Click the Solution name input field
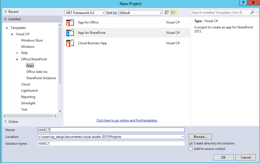This screenshot has height=163, width=260. tap(111, 144)
